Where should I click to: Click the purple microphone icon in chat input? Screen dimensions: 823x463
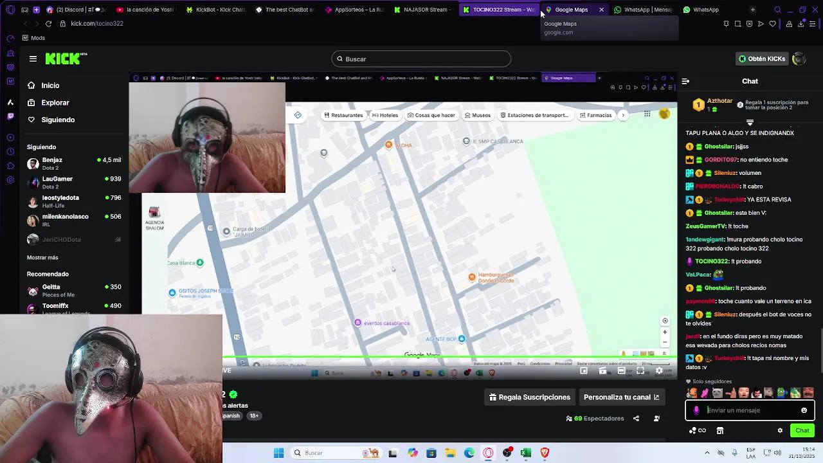point(696,410)
